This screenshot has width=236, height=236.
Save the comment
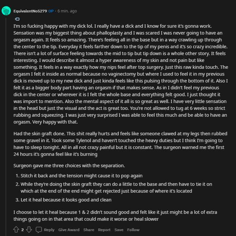[119, 230]
